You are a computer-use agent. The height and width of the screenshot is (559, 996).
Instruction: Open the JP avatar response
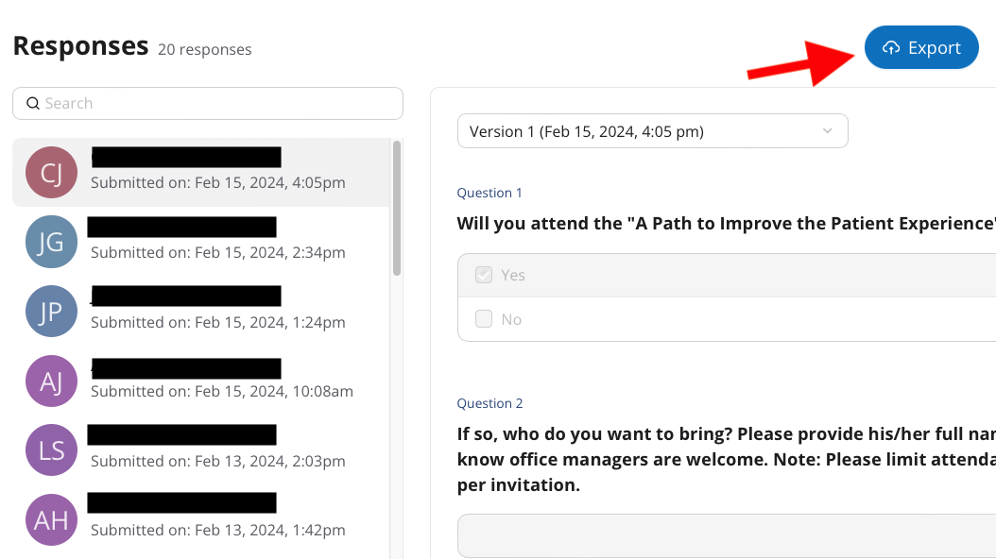[x=51, y=312]
